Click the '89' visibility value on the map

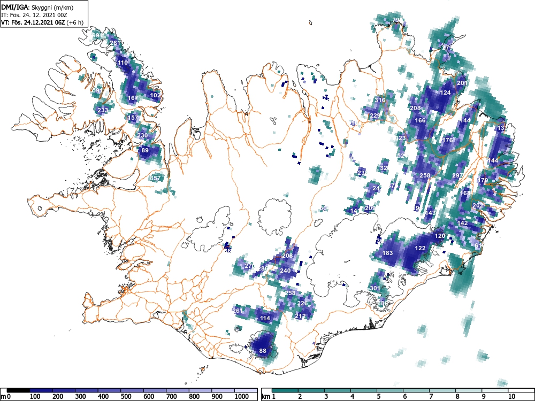[x=145, y=150]
